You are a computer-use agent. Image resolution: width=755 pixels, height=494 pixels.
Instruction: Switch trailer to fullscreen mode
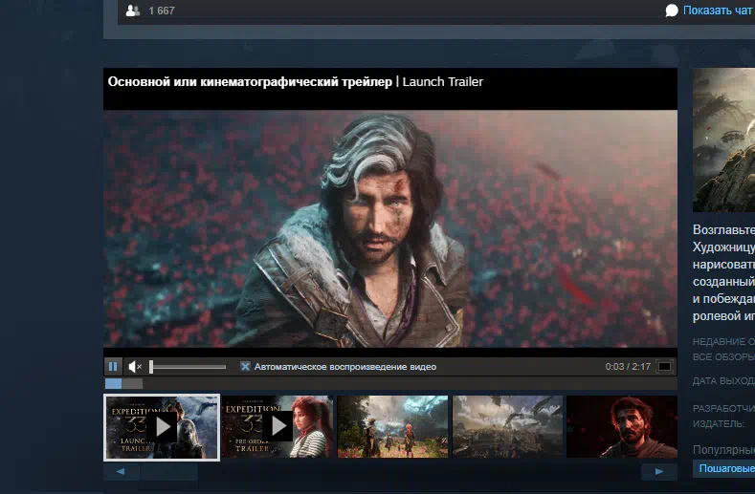(664, 367)
